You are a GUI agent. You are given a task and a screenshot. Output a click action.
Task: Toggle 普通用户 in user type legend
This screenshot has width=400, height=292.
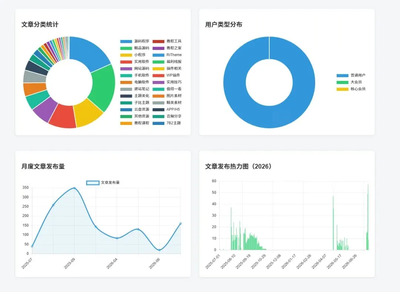click(x=351, y=75)
